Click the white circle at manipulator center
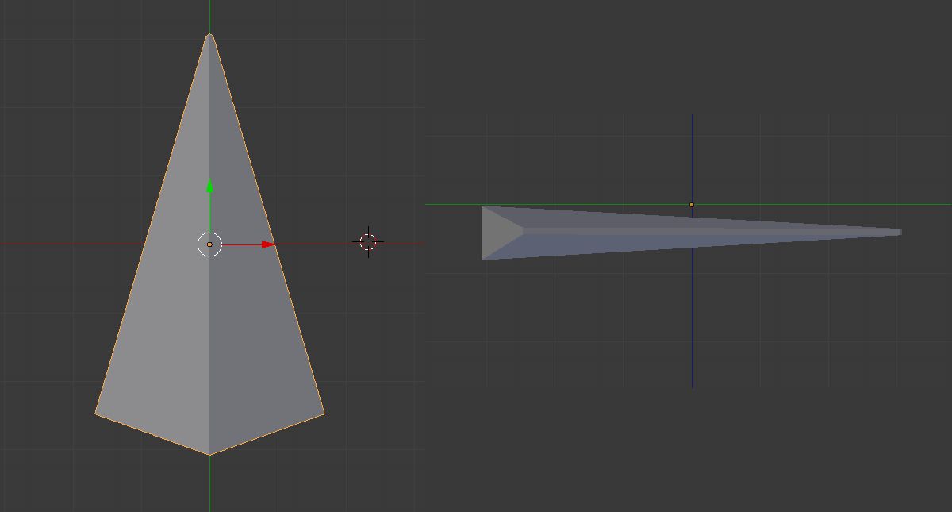The width and height of the screenshot is (952, 512). [x=209, y=244]
